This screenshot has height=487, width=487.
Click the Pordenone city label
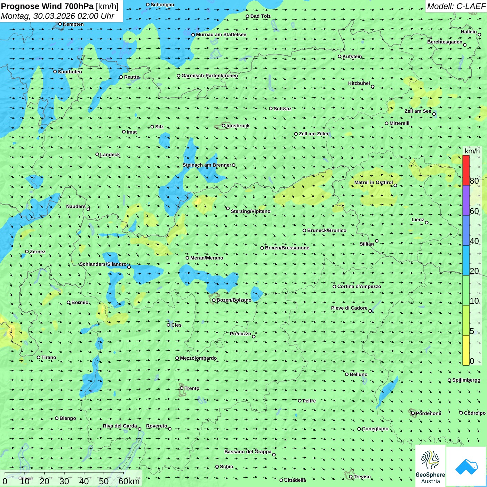tap(429, 413)
